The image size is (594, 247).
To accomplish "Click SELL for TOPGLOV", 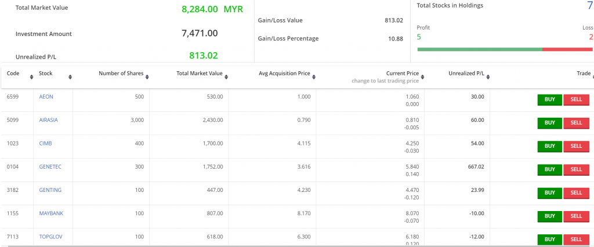I will coord(576,240).
